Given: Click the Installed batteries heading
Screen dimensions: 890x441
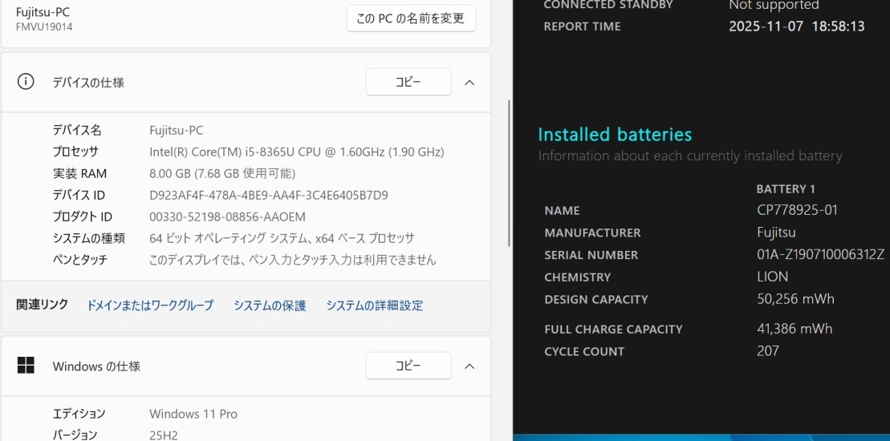Looking at the screenshot, I should 615,135.
